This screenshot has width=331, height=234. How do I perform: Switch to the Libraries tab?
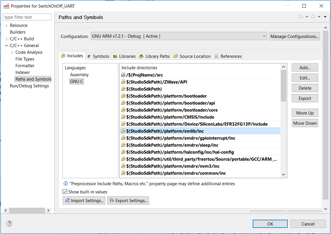tap(124, 56)
